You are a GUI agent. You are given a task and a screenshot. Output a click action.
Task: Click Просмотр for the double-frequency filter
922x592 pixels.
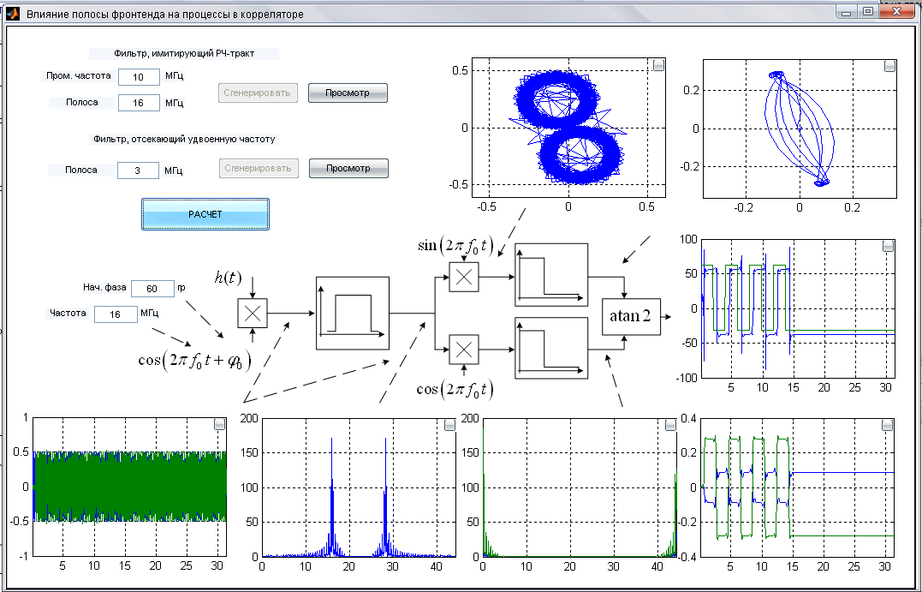pyautogui.click(x=348, y=169)
